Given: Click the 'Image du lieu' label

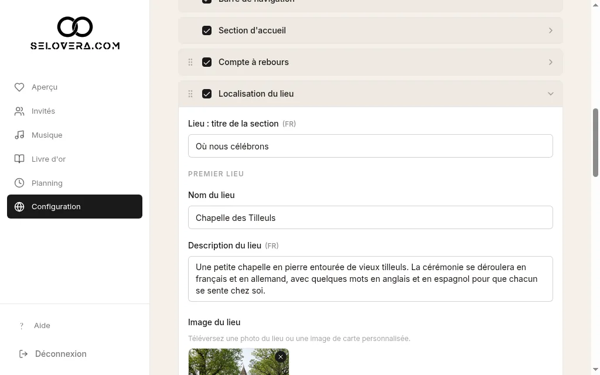Looking at the screenshot, I should tap(214, 322).
